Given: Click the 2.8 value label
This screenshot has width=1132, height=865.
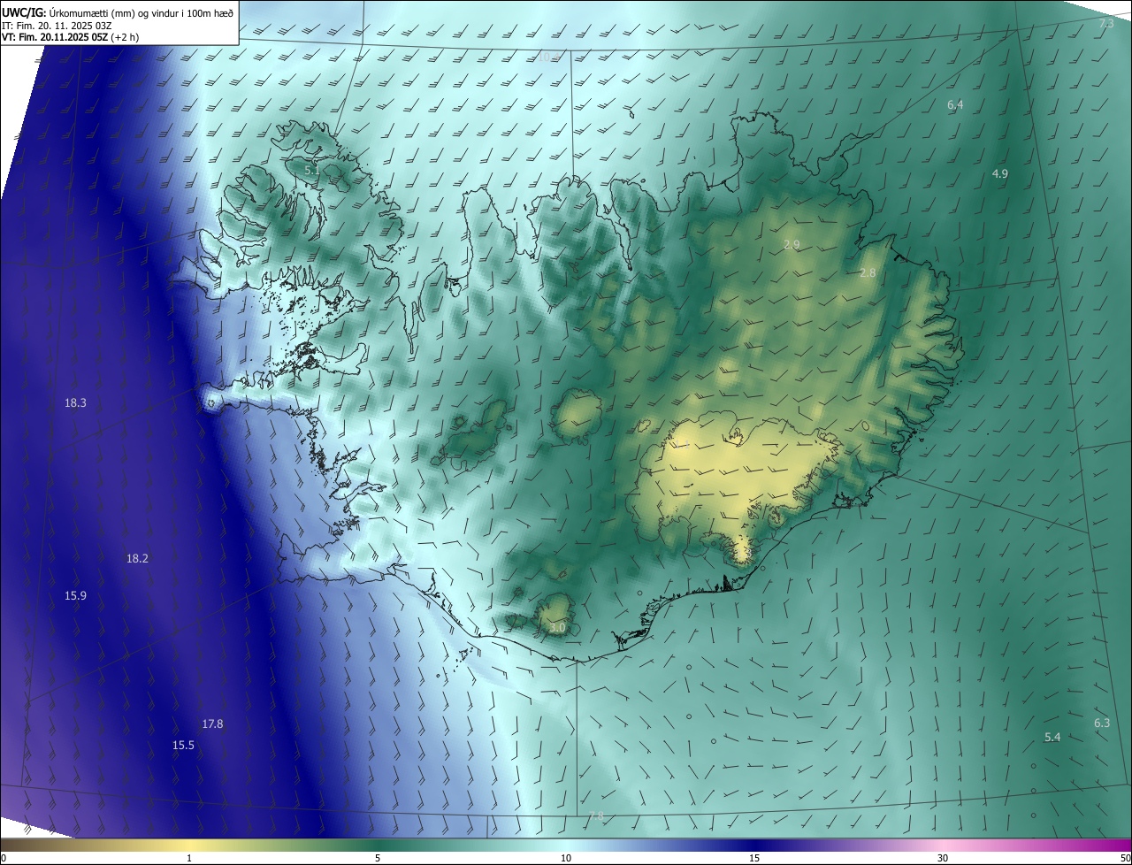Looking at the screenshot, I should point(868,272).
